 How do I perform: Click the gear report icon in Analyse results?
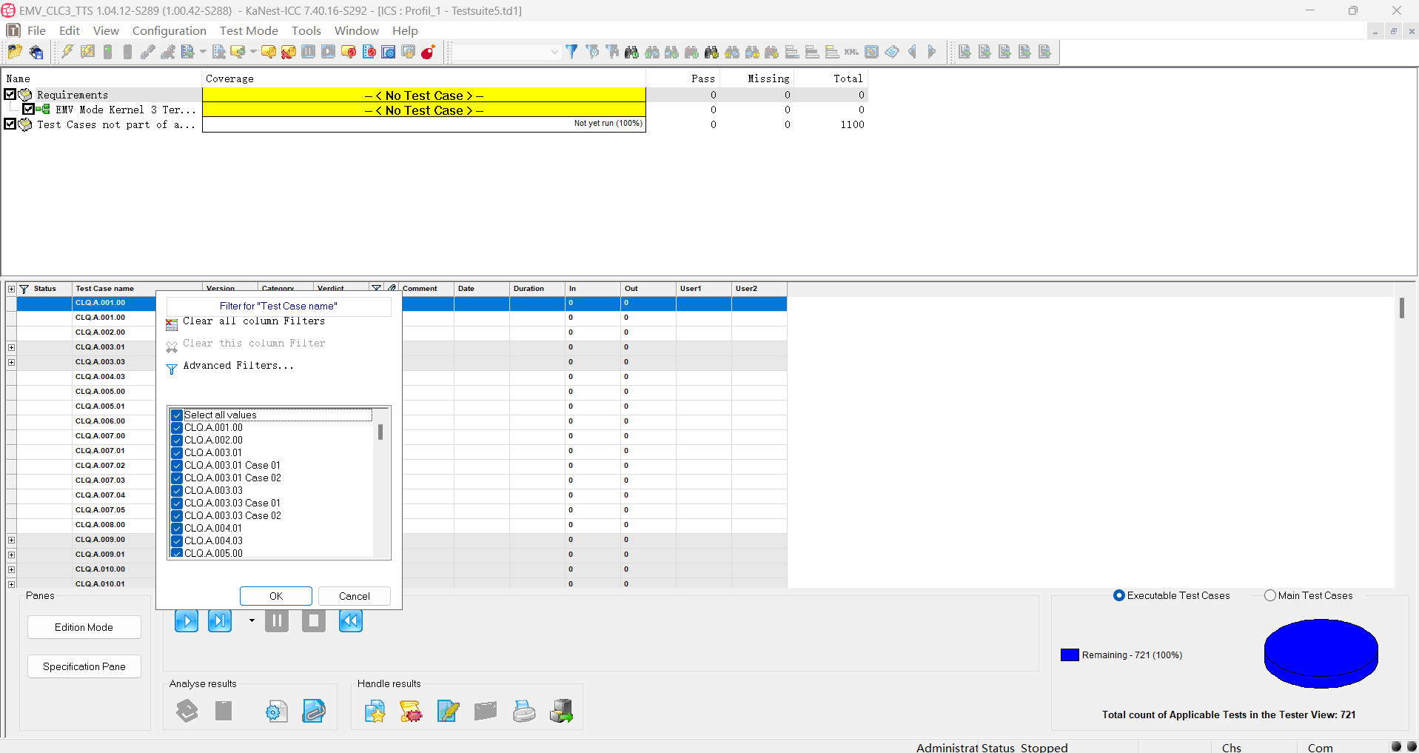277,711
